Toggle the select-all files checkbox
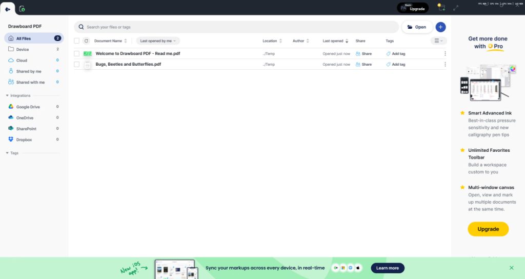Image resolution: width=525 pixels, height=279 pixels. [76, 41]
